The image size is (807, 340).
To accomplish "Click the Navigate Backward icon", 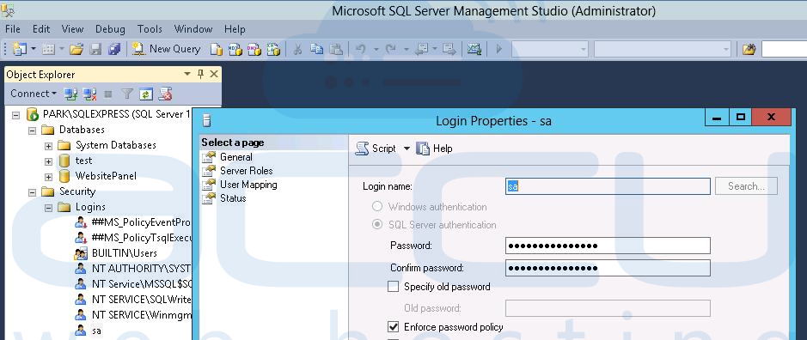I will pyautogui.click(x=421, y=50).
